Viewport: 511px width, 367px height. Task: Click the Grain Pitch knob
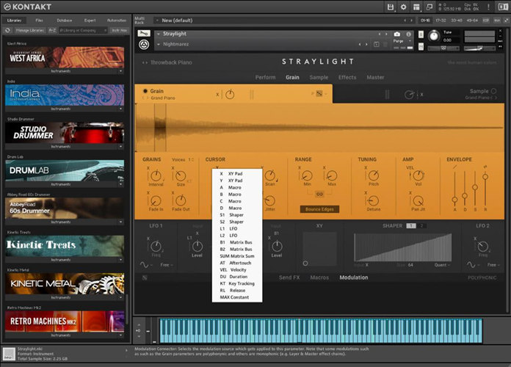pos(374,176)
